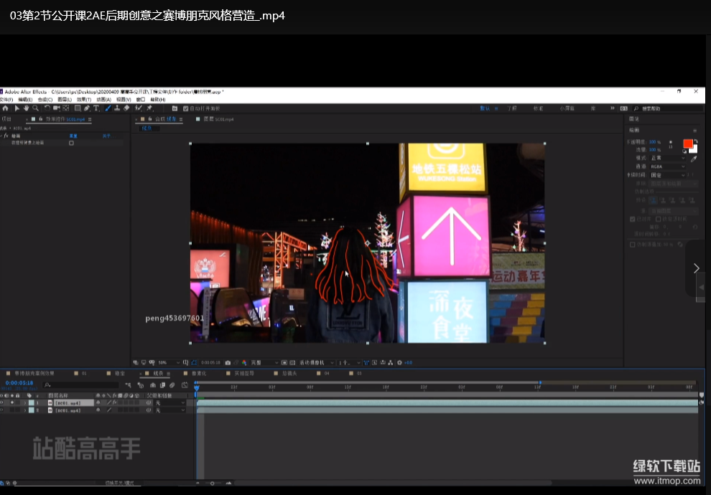Open the RGBA channels dropdown

click(x=669, y=166)
